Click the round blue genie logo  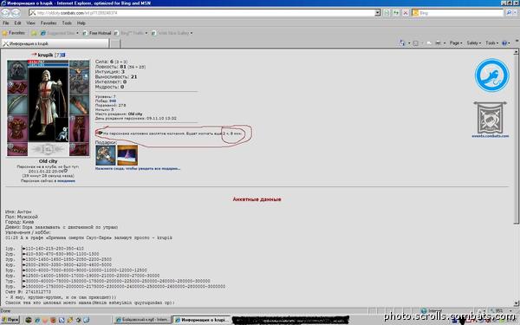coord(491,75)
